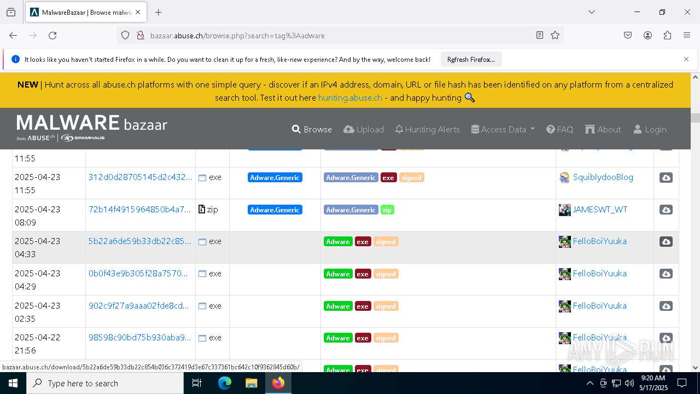The image size is (700, 394).
Task: Open Windows notification center
Action: click(682, 383)
